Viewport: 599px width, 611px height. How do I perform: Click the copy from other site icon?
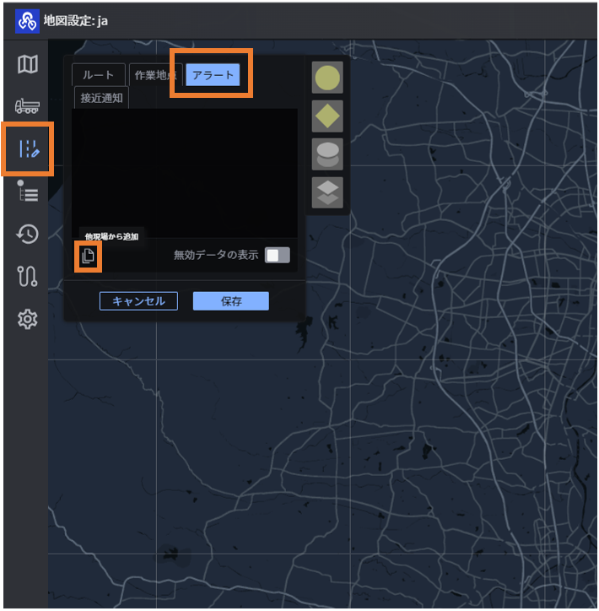pos(89,256)
